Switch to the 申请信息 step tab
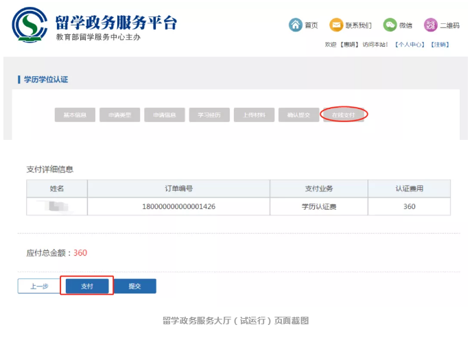The image size is (472, 338). click(x=164, y=115)
